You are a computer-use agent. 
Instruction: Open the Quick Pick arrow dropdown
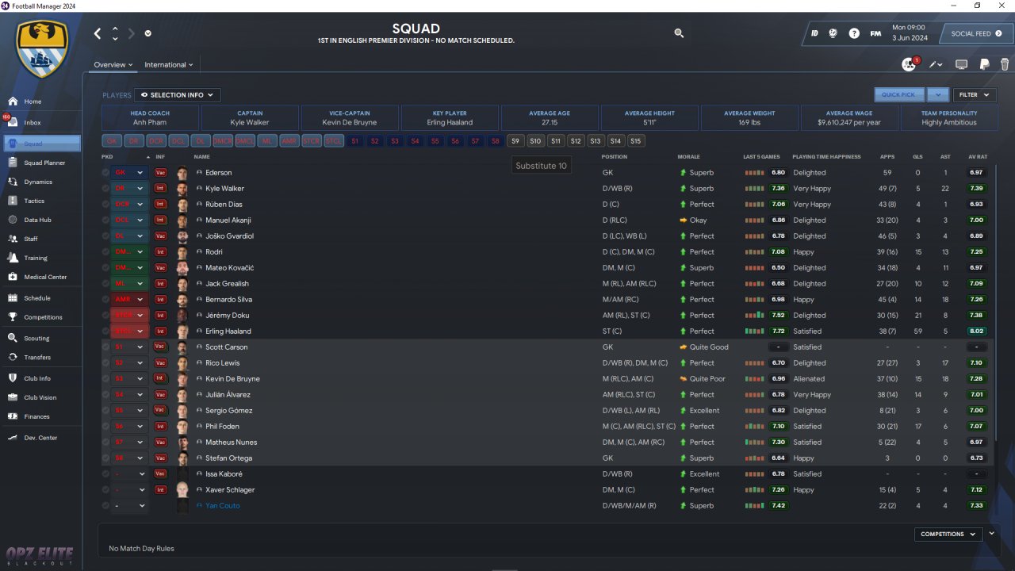937,94
